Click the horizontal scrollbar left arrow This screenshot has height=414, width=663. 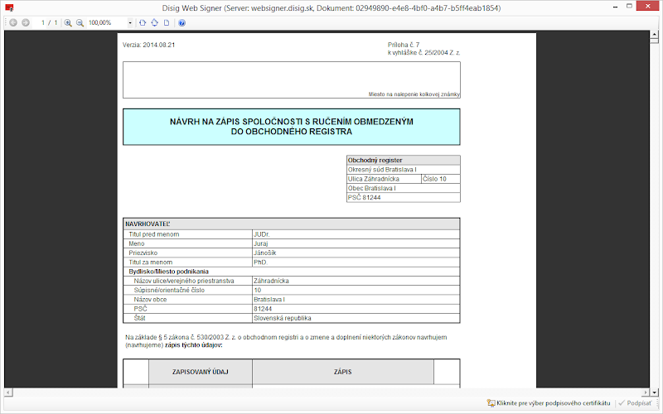[x=8, y=392]
